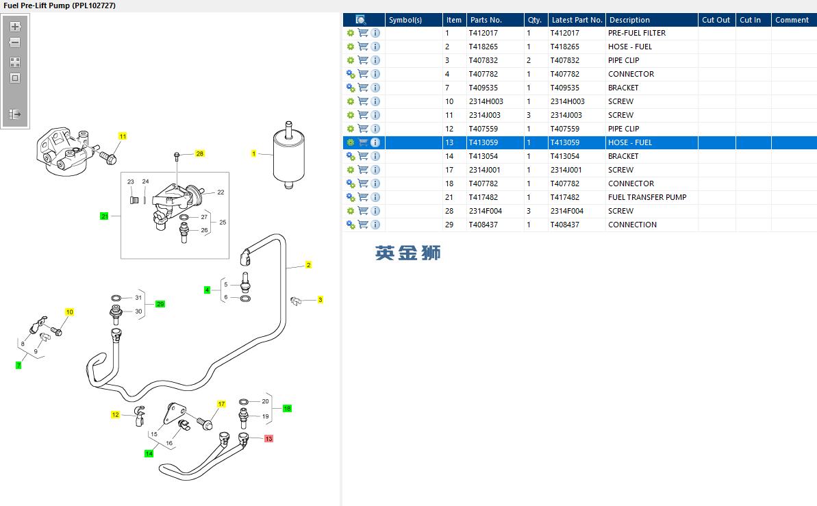Sort table by Item column header
This screenshot has height=506, width=817.
pyautogui.click(x=454, y=20)
